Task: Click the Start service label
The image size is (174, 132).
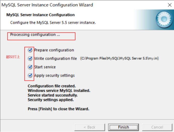Action: 45,67
